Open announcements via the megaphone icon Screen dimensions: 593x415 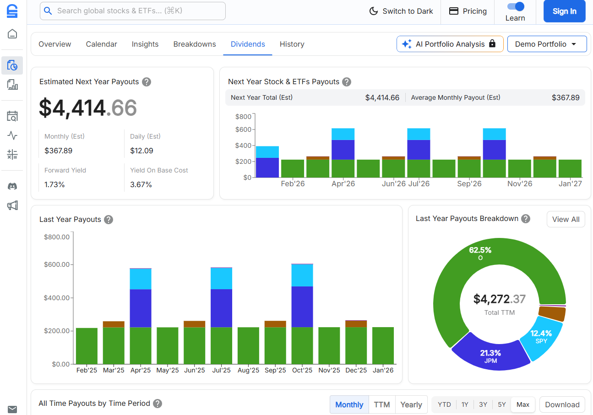[12, 205]
